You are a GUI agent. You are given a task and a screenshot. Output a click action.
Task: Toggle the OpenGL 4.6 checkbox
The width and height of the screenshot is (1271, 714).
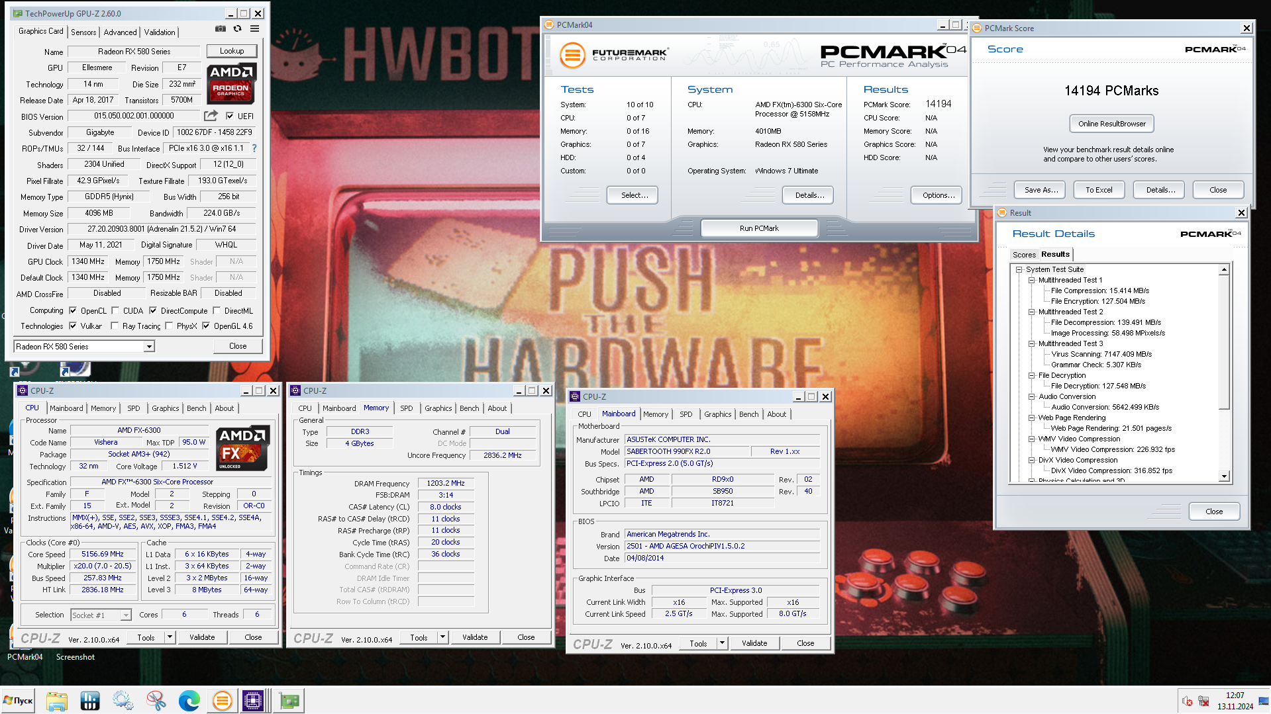pos(206,326)
